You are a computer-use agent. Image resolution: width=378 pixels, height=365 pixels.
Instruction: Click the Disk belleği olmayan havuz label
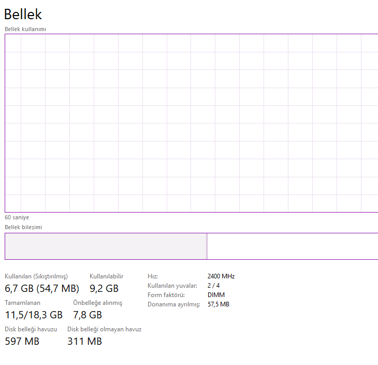tap(104, 329)
